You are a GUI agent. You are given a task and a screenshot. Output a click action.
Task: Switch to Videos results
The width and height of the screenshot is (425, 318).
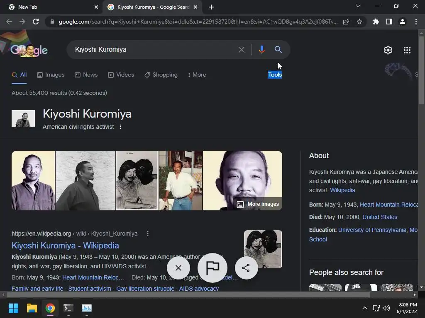point(121,75)
